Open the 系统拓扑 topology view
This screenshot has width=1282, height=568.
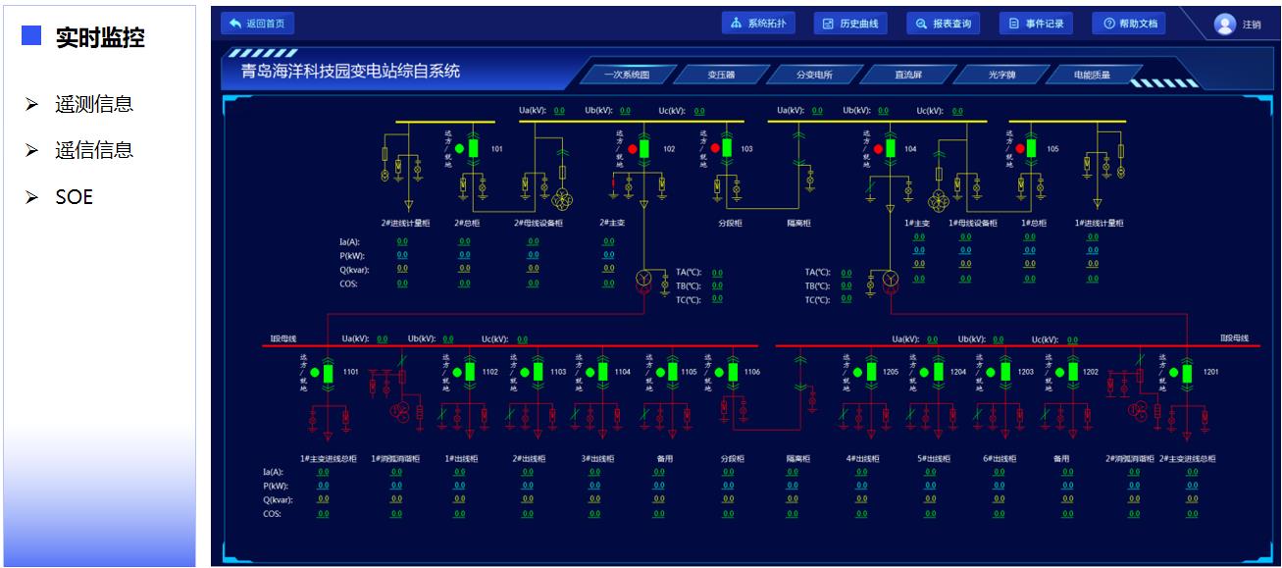758,24
